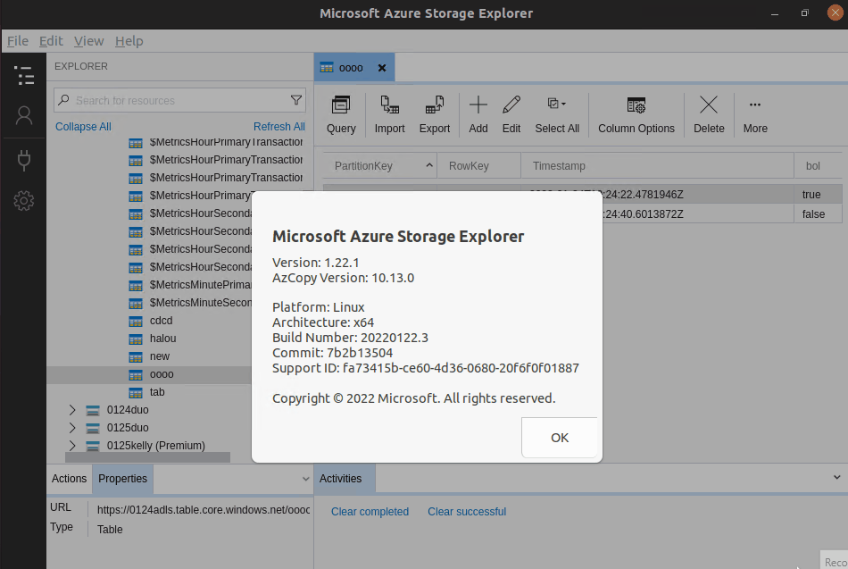Click the halou table icon
The height and width of the screenshot is (569, 848).
pyautogui.click(x=135, y=339)
